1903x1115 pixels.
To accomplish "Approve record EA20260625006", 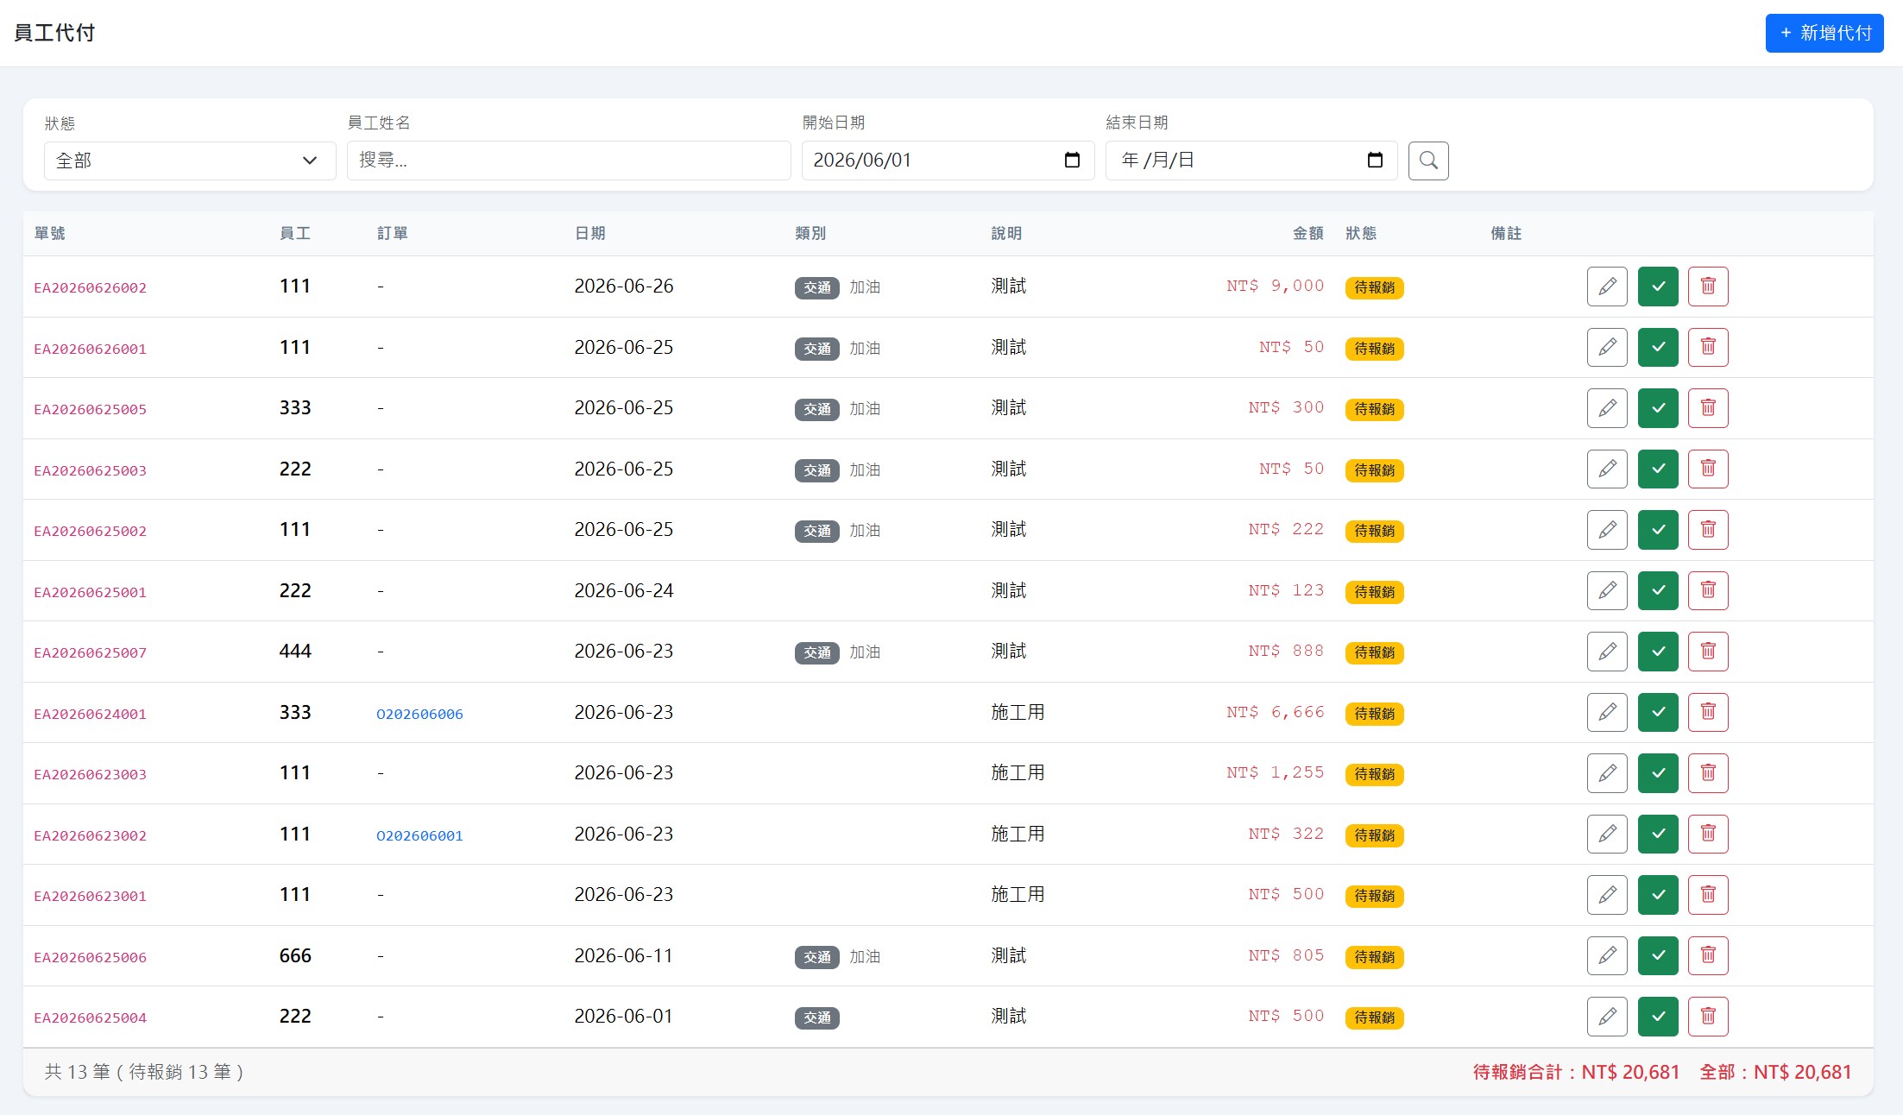I will 1658,955.
